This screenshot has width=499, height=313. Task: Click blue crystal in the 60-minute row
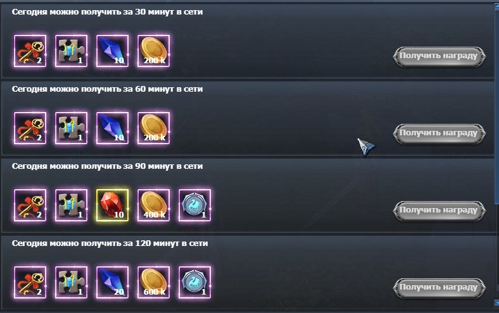(x=112, y=128)
